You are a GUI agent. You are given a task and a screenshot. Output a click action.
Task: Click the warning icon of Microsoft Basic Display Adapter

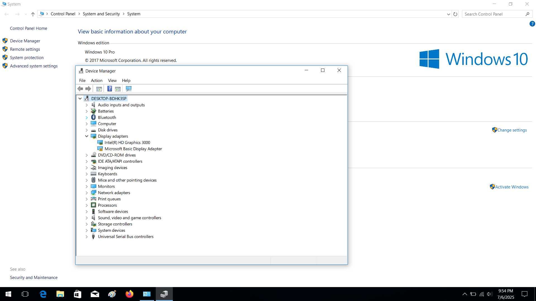100,149
